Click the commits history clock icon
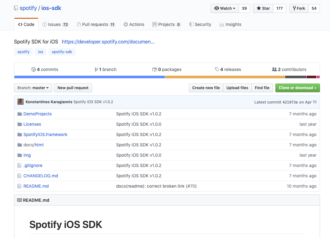Image resolution: width=330 pixels, height=238 pixels. click(33, 69)
